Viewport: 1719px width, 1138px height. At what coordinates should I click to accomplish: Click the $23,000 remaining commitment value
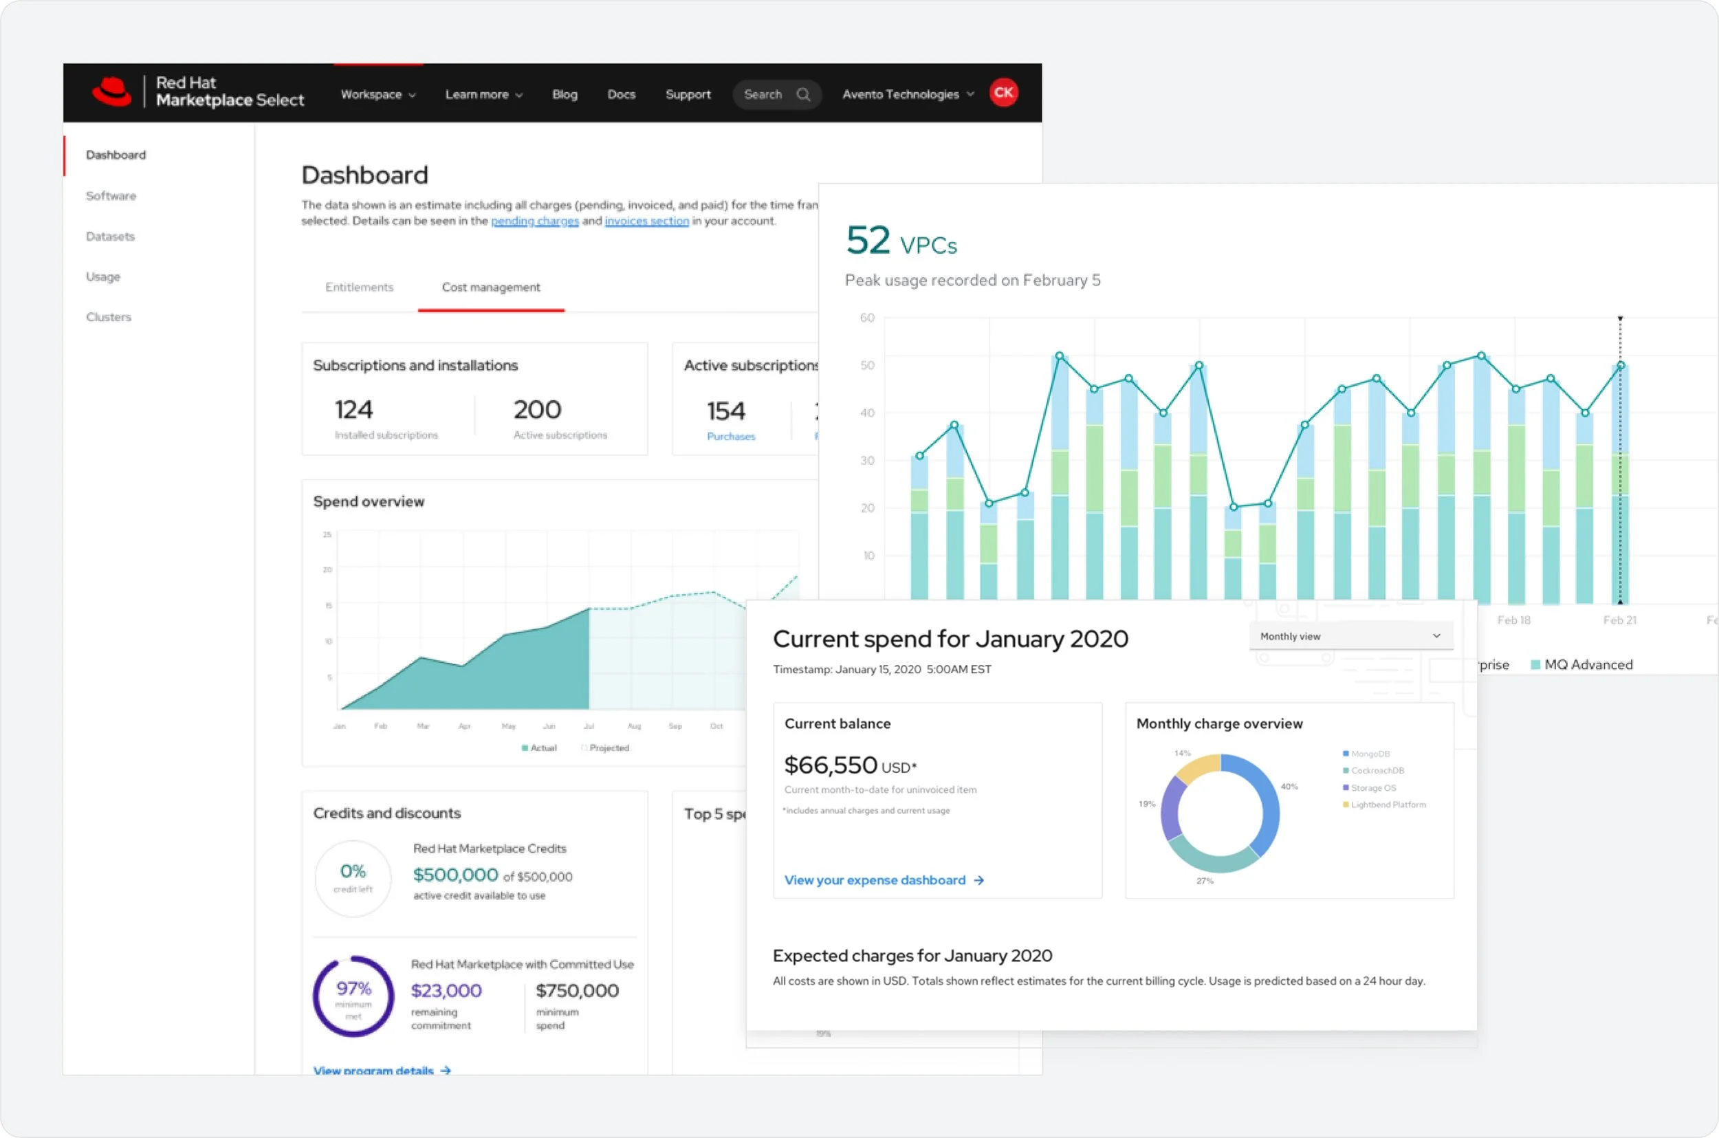pyautogui.click(x=446, y=991)
